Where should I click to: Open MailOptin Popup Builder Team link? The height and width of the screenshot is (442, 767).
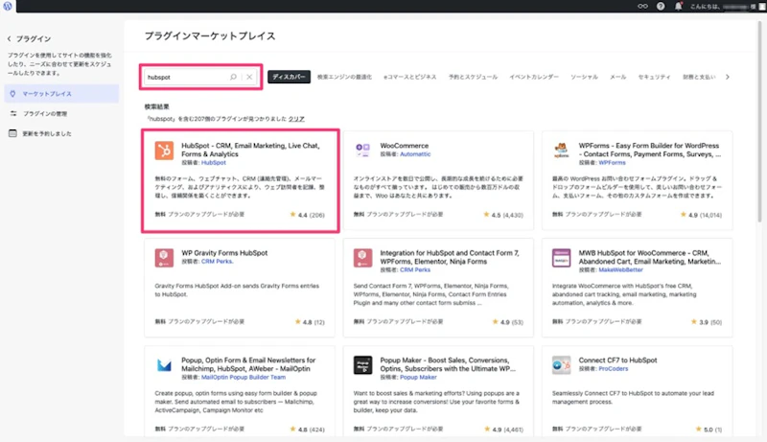point(244,378)
